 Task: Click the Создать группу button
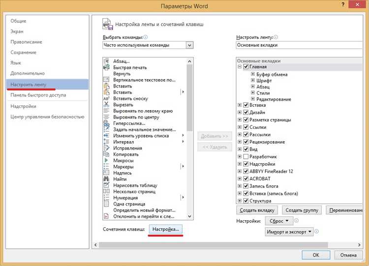click(x=302, y=210)
